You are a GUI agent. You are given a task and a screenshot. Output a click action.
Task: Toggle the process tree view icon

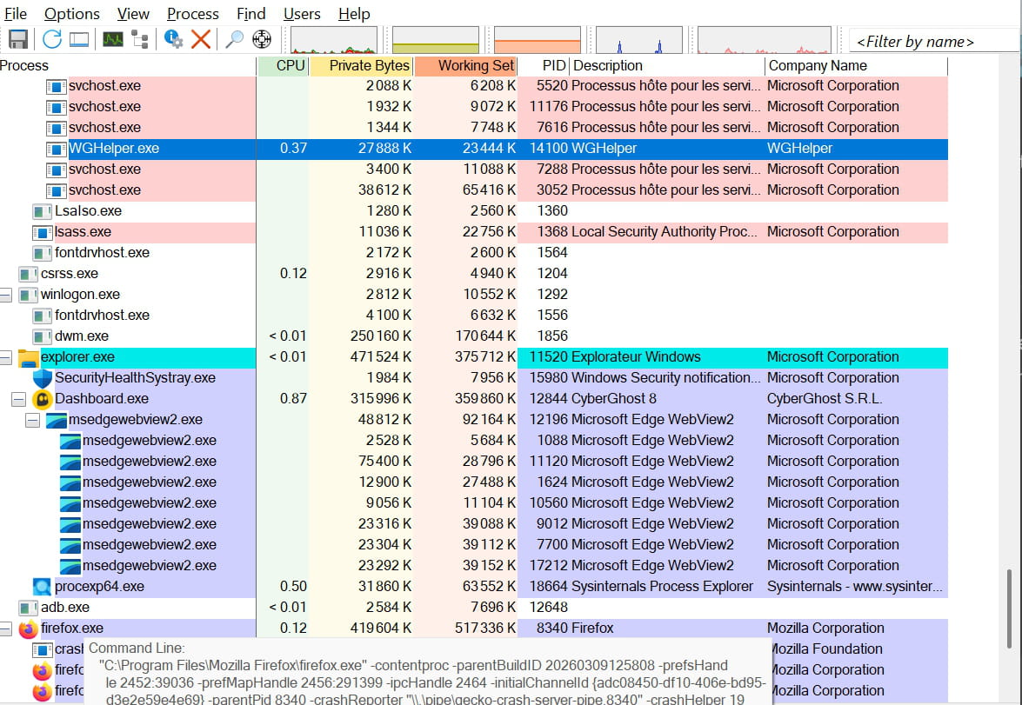pyautogui.click(x=139, y=39)
